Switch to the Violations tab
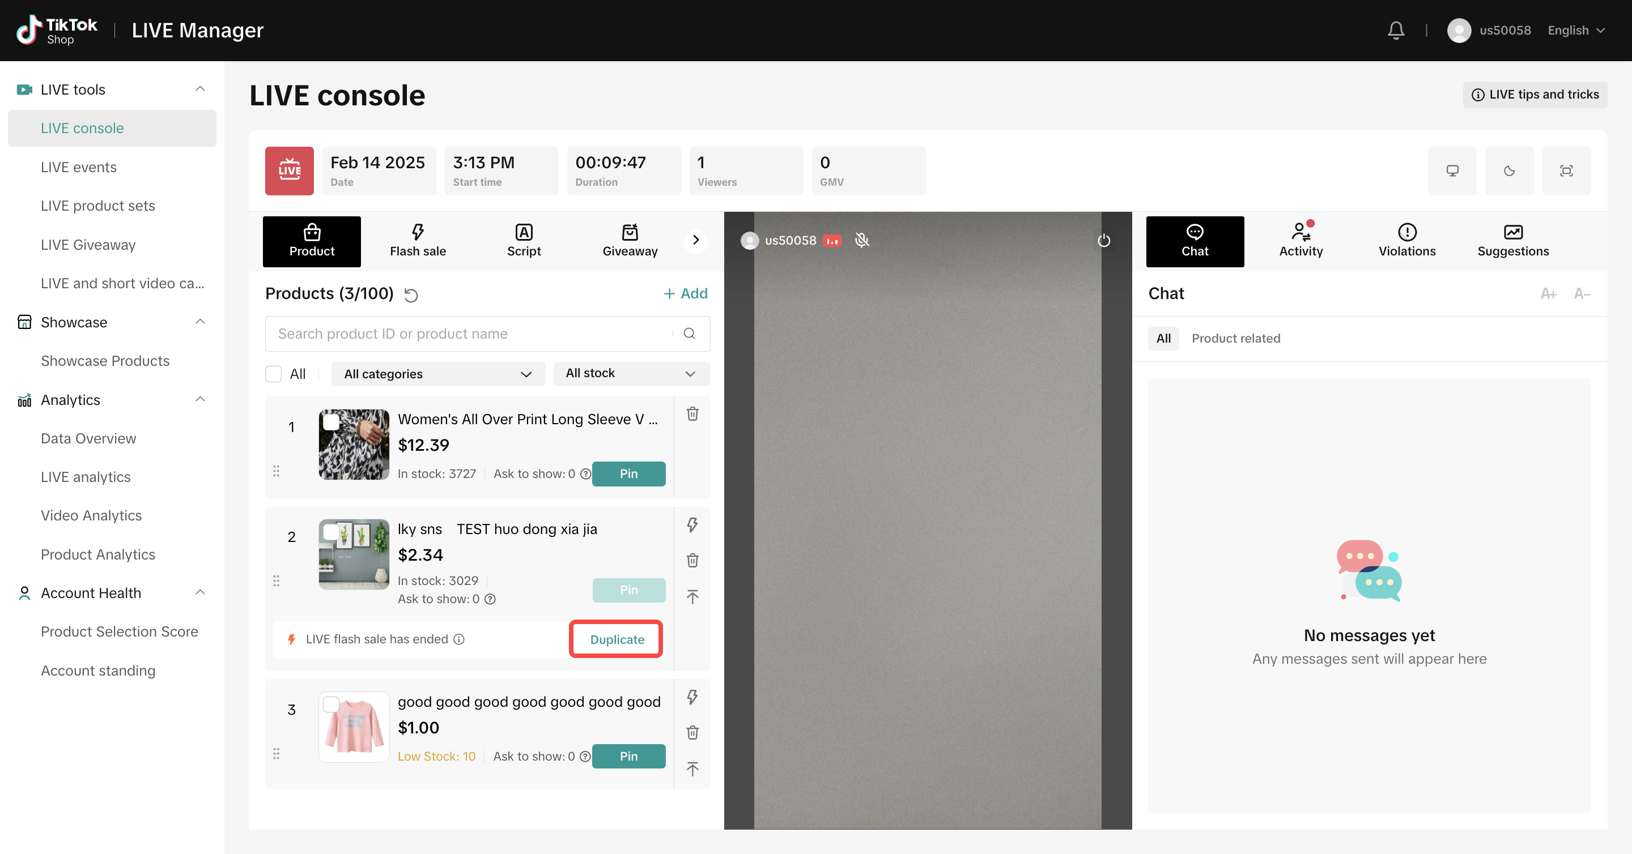1632x854 pixels. [x=1406, y=241]
